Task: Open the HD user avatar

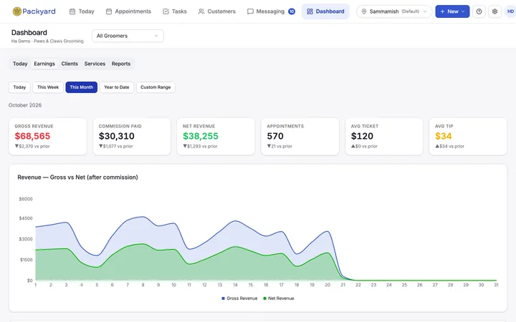Action: (510, 11)
